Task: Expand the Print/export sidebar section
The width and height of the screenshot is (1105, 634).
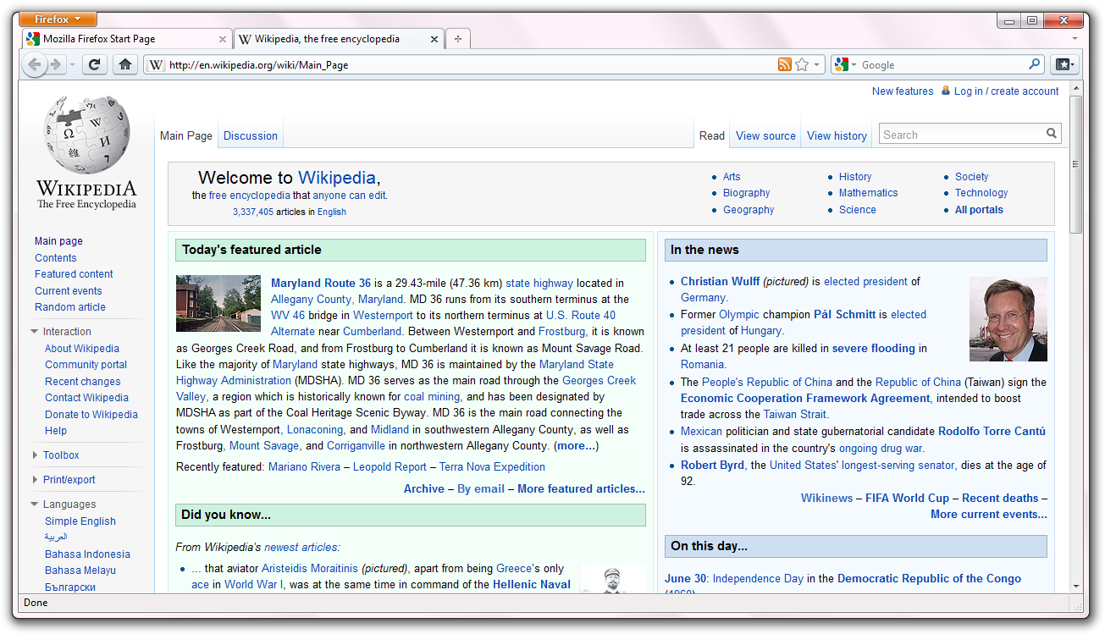Action: click(35, 480)
